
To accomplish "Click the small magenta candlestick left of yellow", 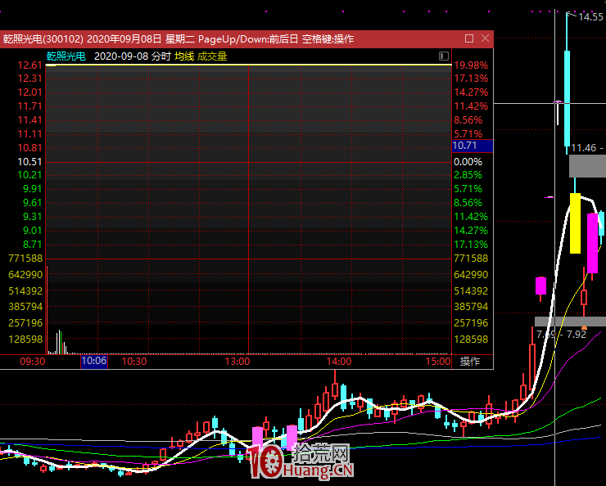I will coord(540,286).
